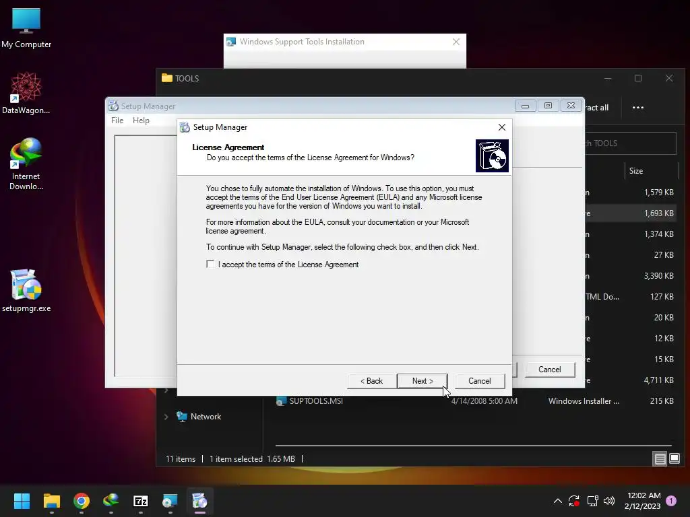Open the File menu in Setup Manager

(x=117, y=120)
